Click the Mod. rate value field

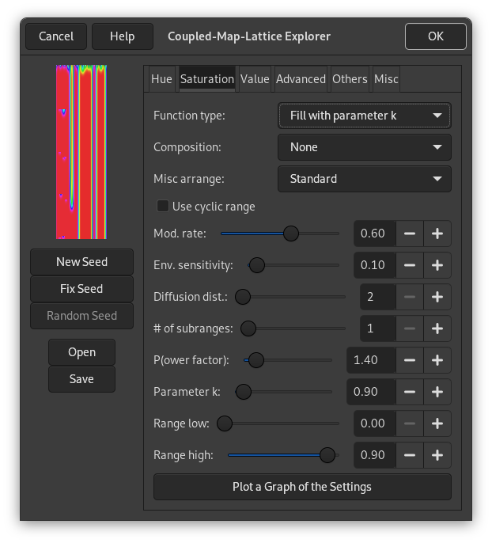(x=373, y=234)
